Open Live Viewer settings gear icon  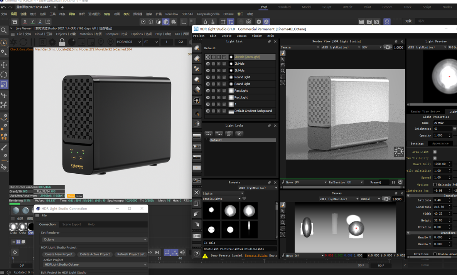click(52, 42)
